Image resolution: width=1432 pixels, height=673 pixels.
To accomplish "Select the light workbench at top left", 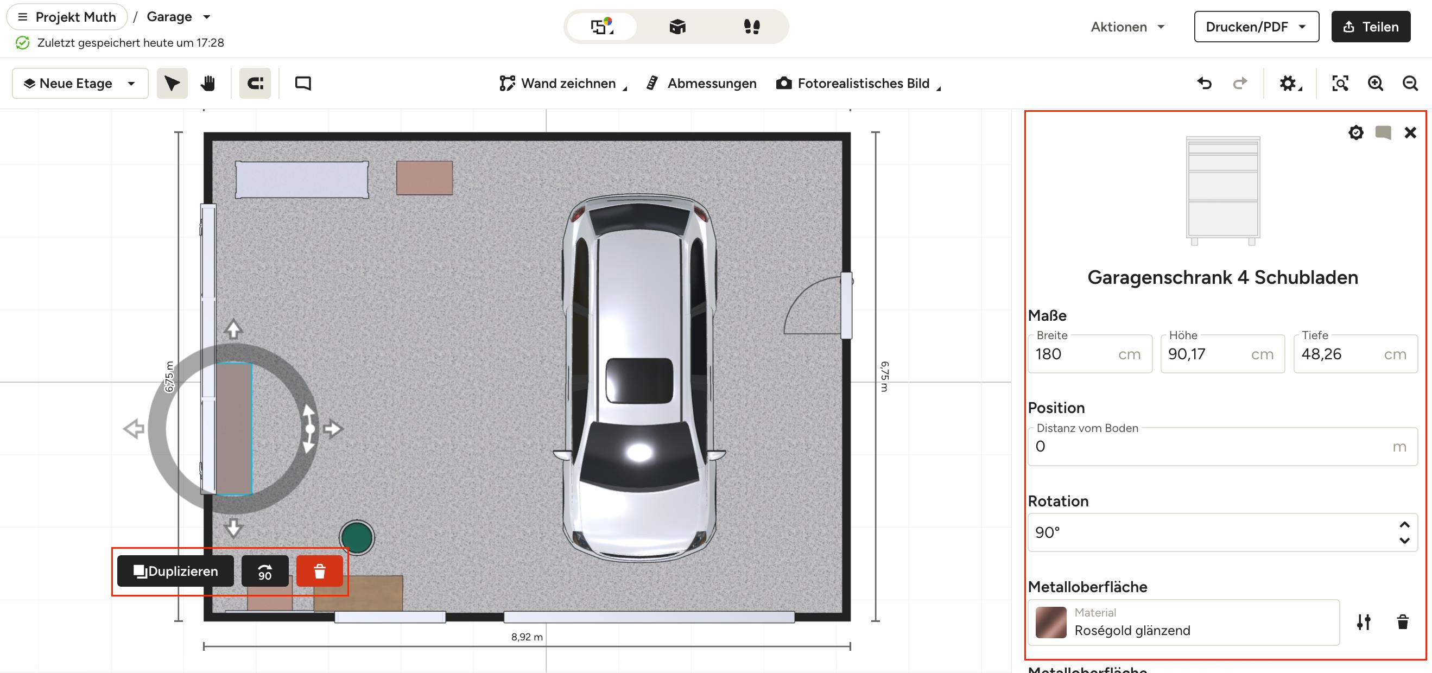I will coord(302,180).
